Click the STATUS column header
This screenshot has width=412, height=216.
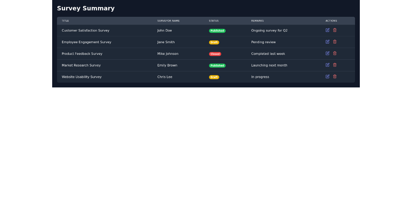click(x=214, y=21)
